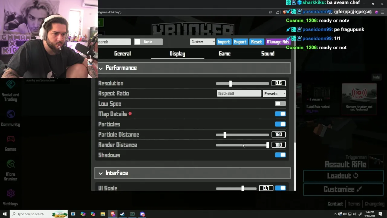387x218 pixels.
Task: Open File Explorer from the taskbar
Action: point(103,214)
